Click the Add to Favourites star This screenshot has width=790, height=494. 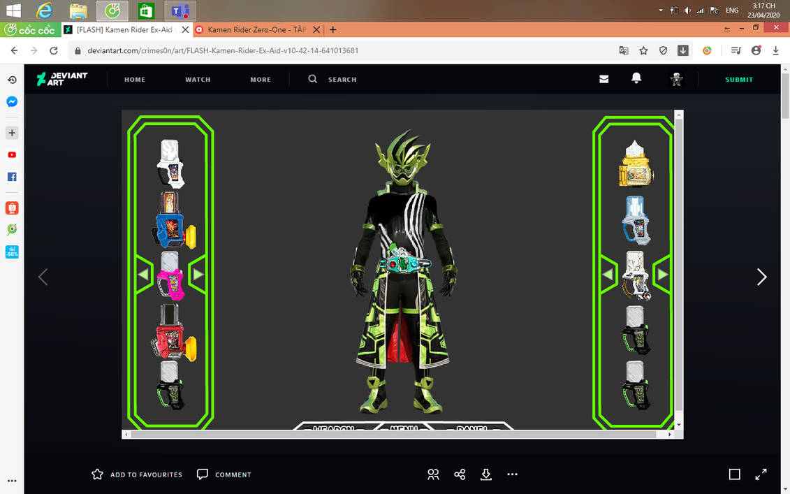[x=97, y=474]
